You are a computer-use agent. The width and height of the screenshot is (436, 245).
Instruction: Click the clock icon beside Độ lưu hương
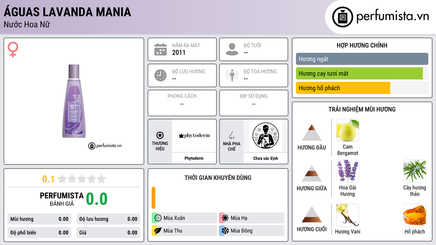[x=161, y=75]
